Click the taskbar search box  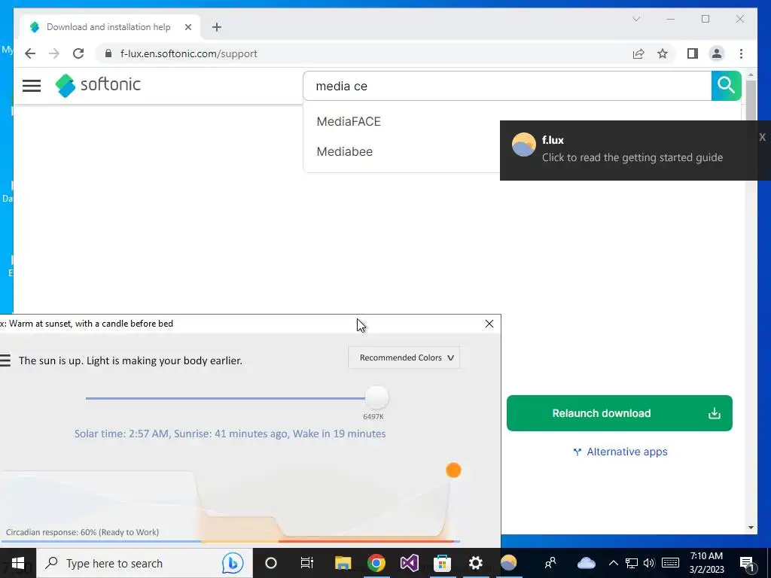coord(145,563)
